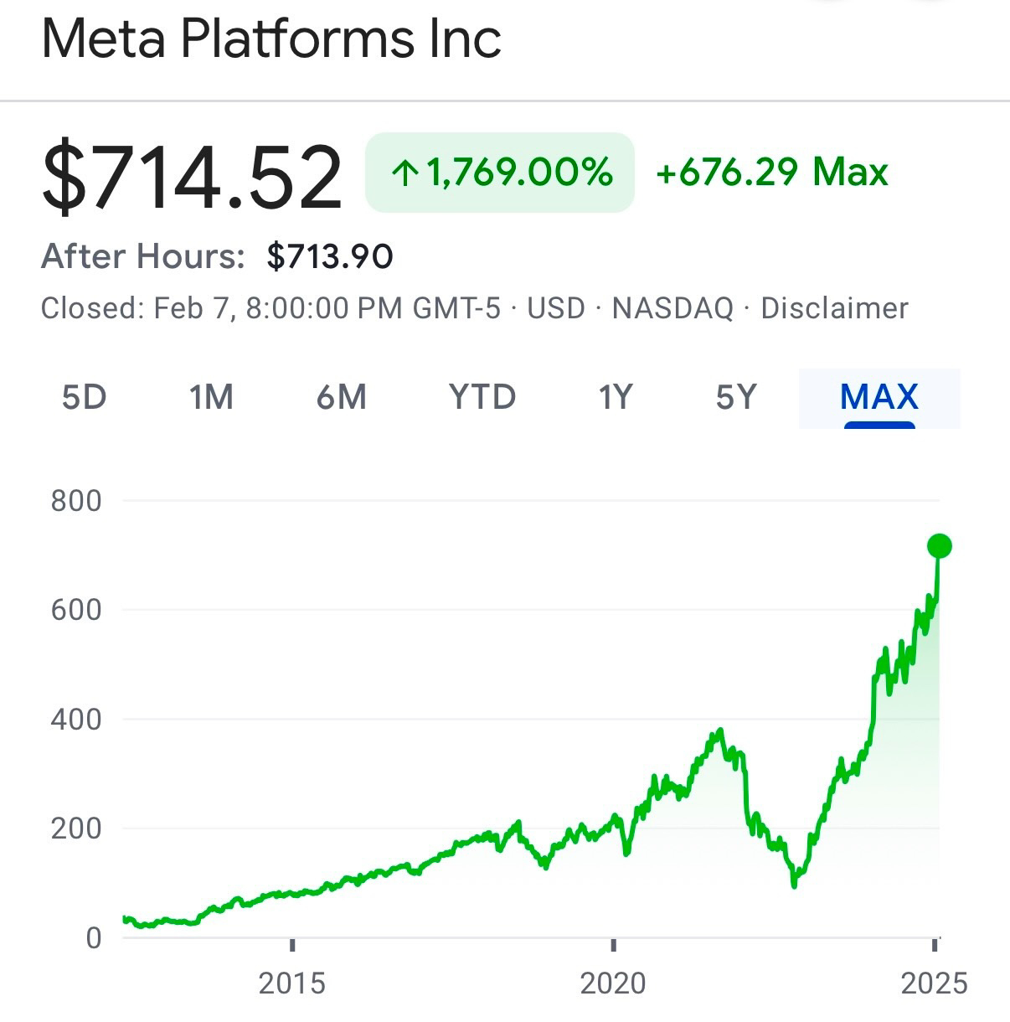Click the After Hours $713.90 price
Image resolution: width=1010 pixels, height=1022 pixels.
(330, 256)
